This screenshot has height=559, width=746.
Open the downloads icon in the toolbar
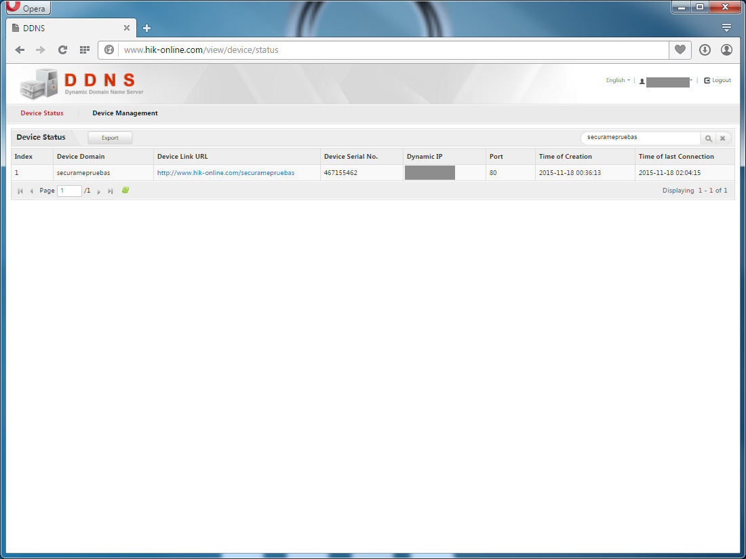705,50
